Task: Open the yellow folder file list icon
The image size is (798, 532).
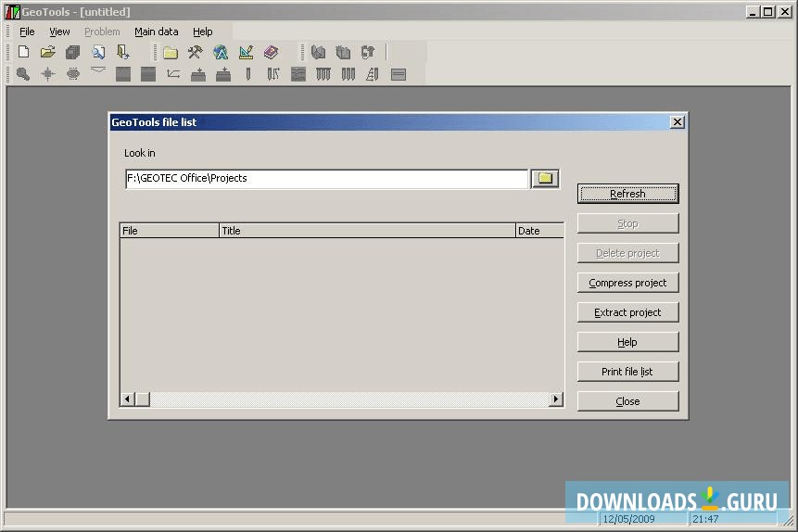Action: coord(171,53)
